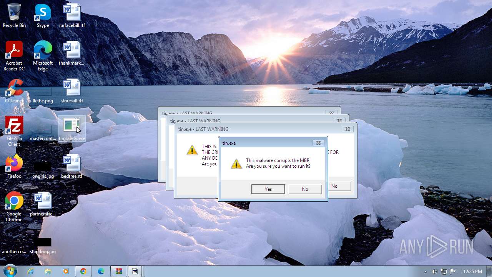Click the 'This malware corrupts the MBR!' message
The image size is (492, 277).
click(x=278, y=160)
